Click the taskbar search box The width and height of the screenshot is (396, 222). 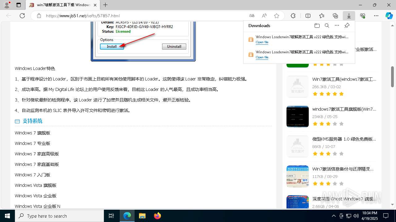click(59, 216)
